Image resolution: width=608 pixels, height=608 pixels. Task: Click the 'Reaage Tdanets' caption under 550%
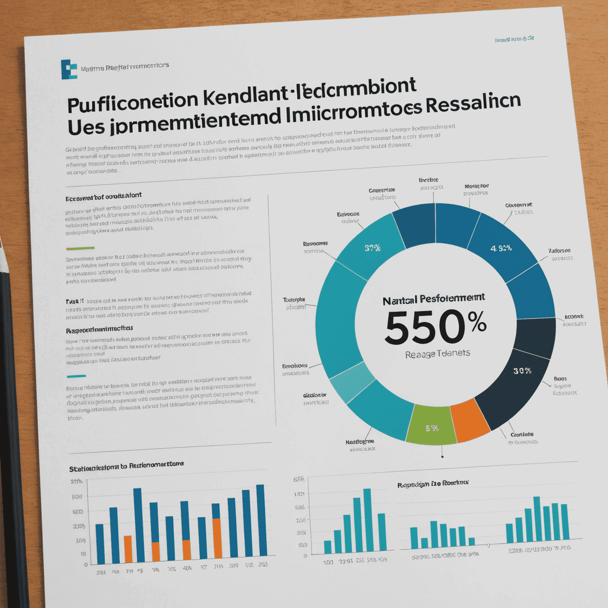pyautogui.click(x=437, y=353)
